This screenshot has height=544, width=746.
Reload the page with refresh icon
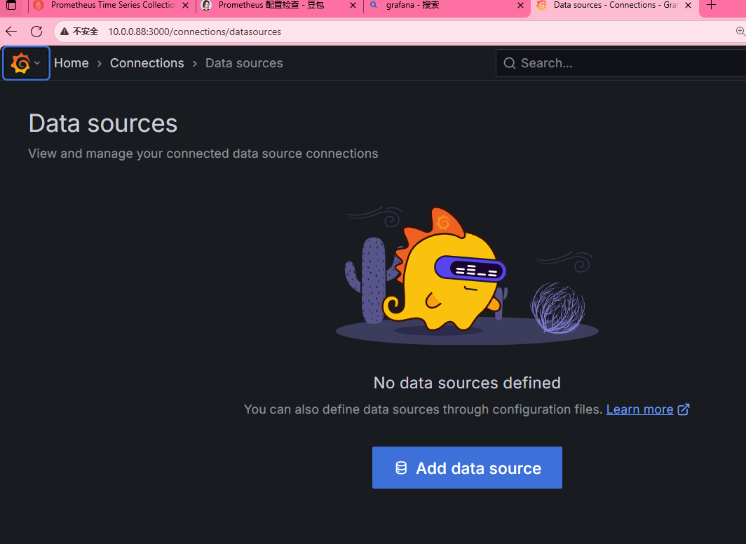[36, 32]
